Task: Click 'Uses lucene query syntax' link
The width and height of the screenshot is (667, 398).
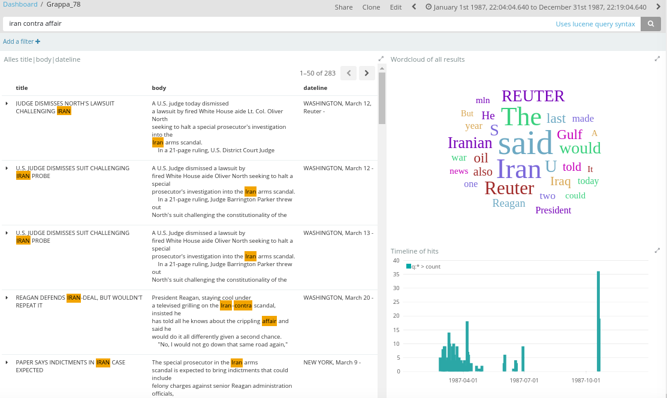Action: 595,24
